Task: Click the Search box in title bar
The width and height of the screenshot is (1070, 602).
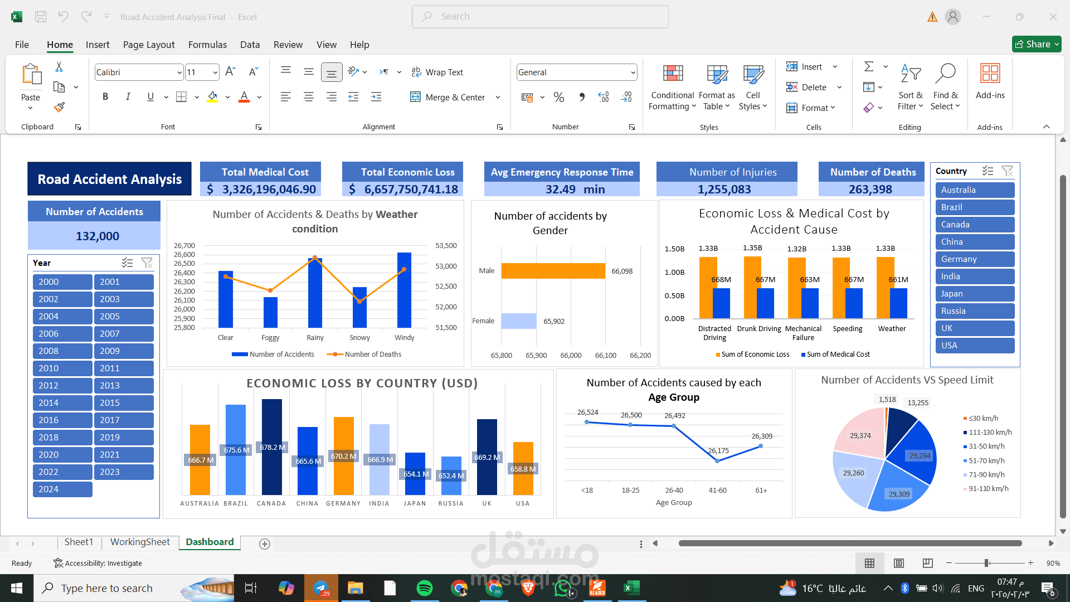Action: (540, 17)
